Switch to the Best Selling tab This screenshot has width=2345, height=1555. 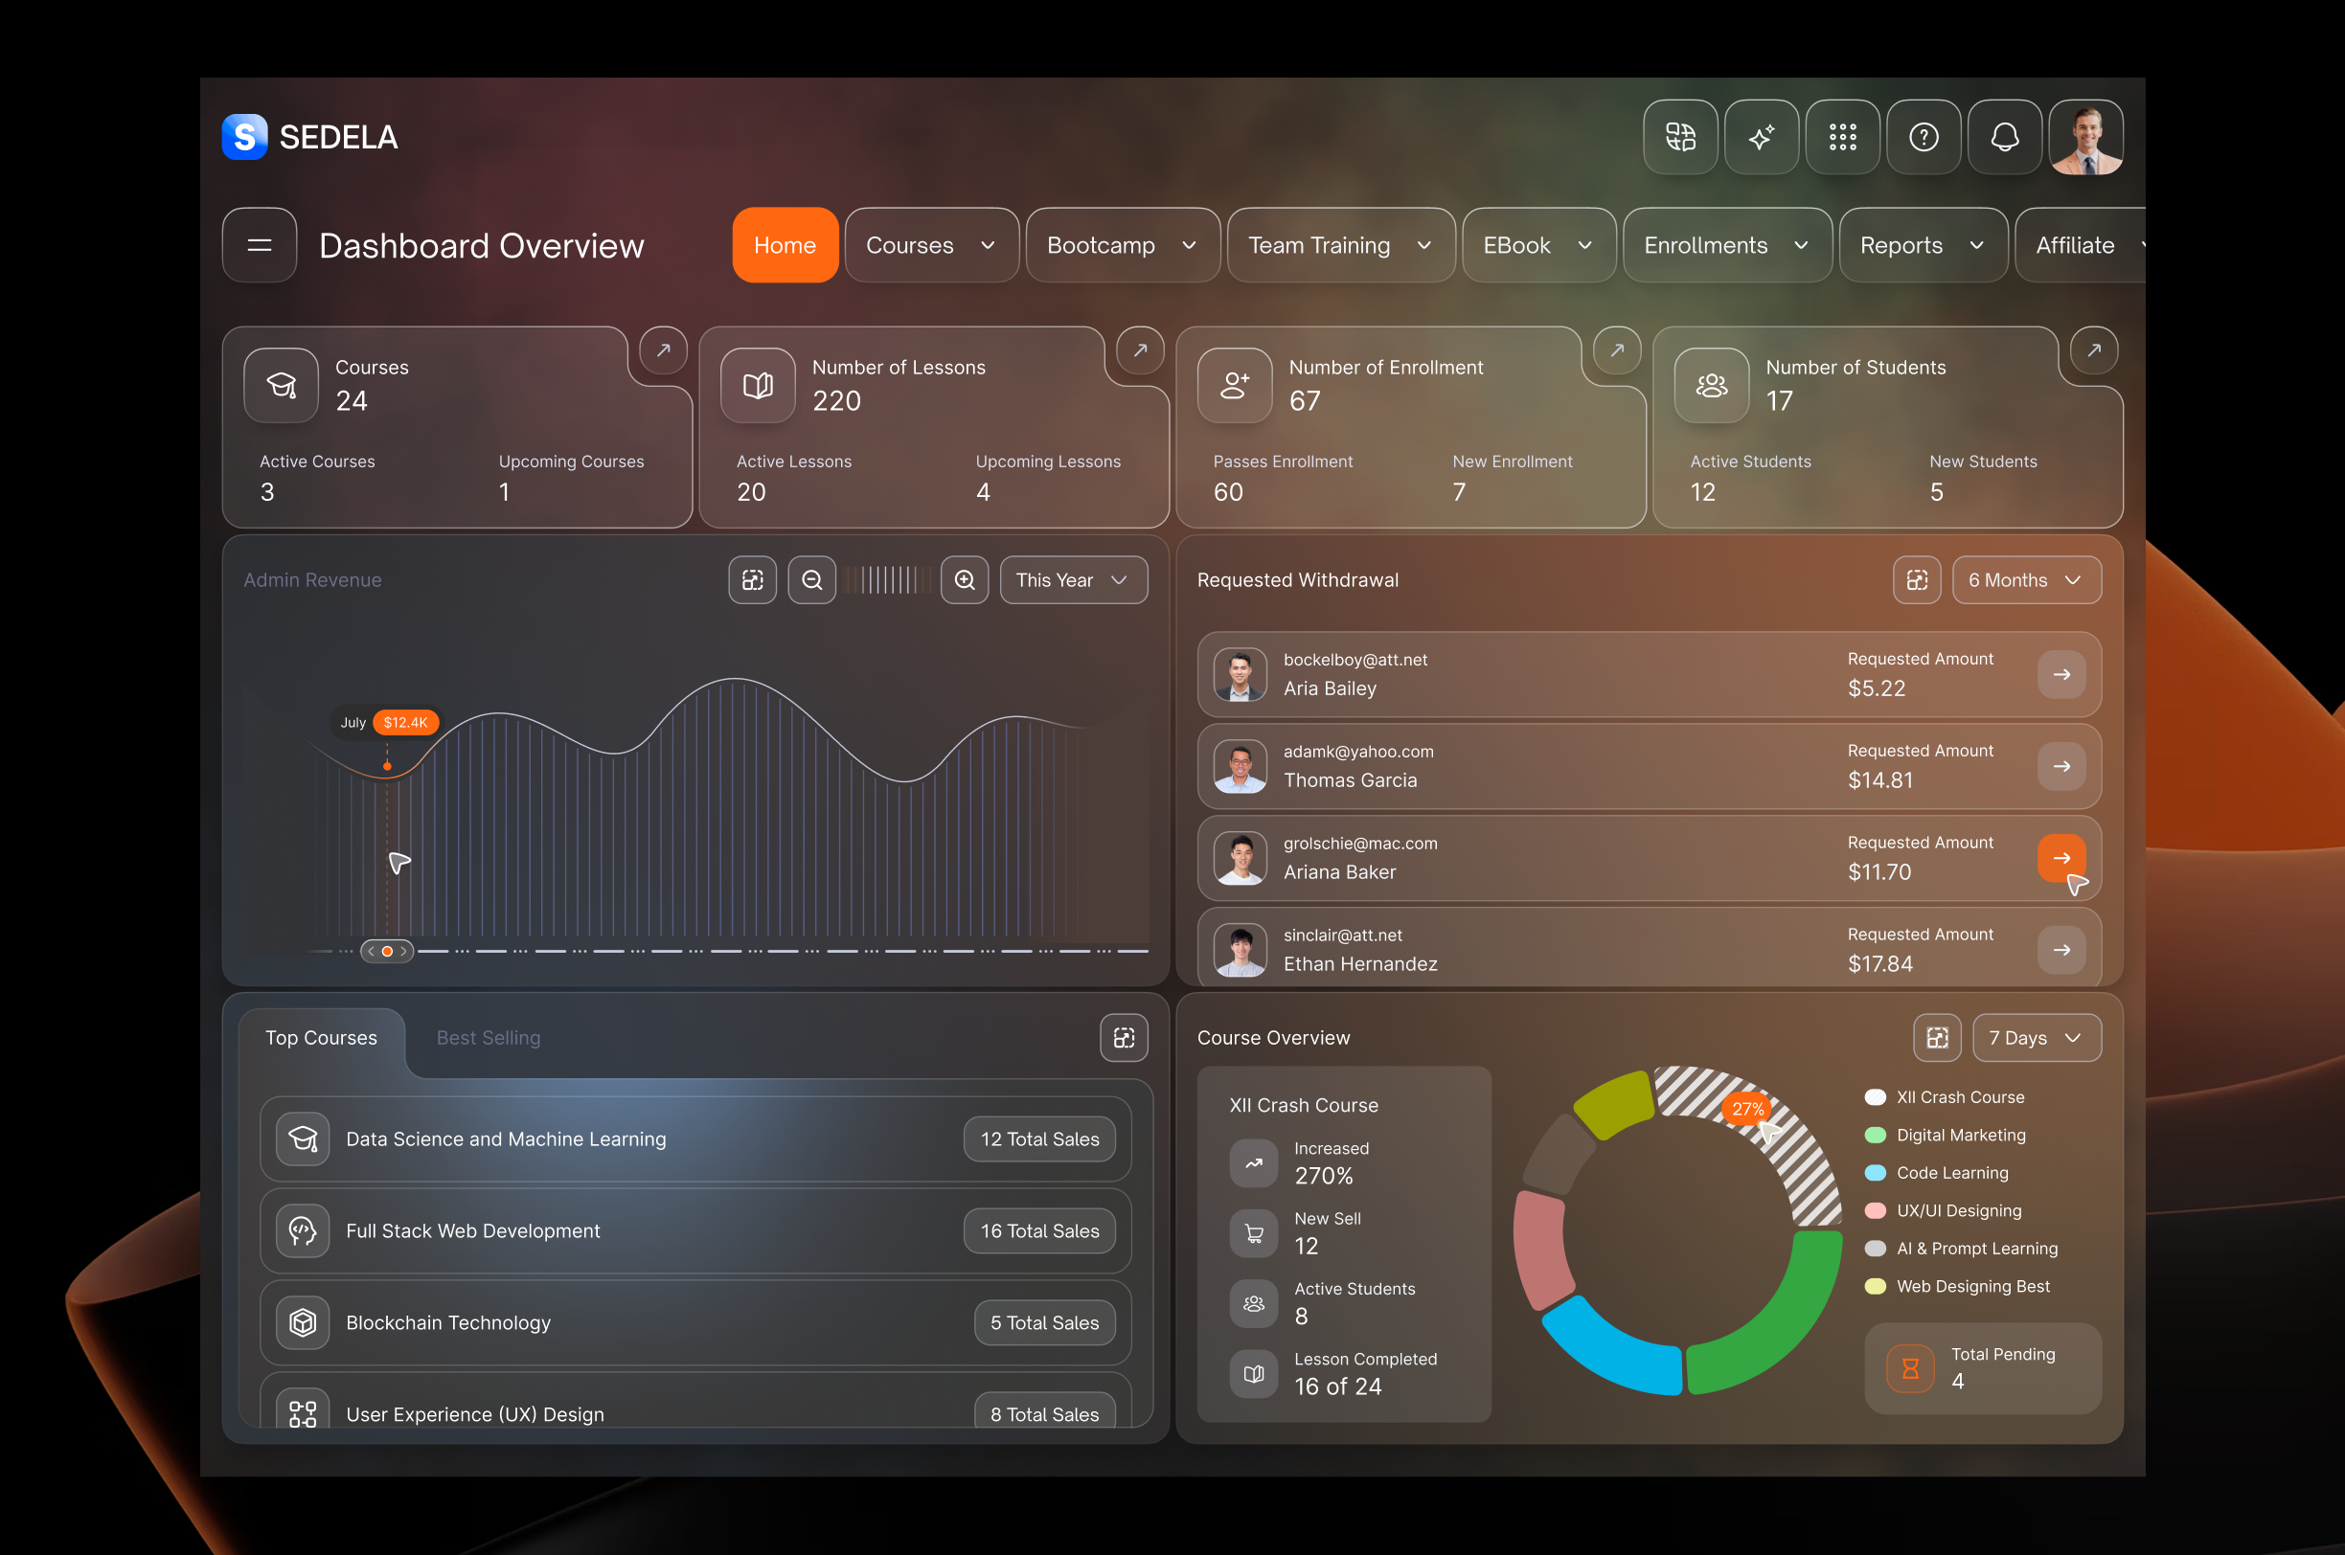pyautogui.click(x=488, y=1037)
